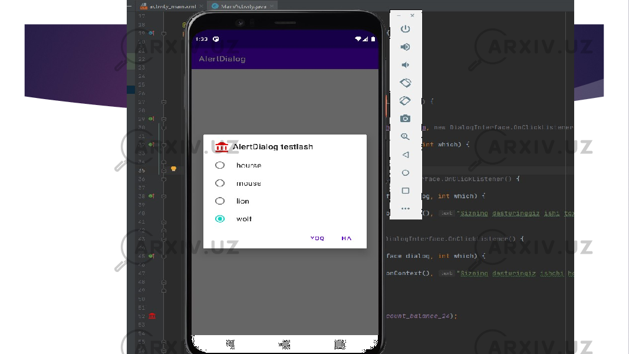Click the 'AlertDialog testlash' dialog title
Image resolution: width=629 pixels, height=354 pixels.
[x=273, y=147]
